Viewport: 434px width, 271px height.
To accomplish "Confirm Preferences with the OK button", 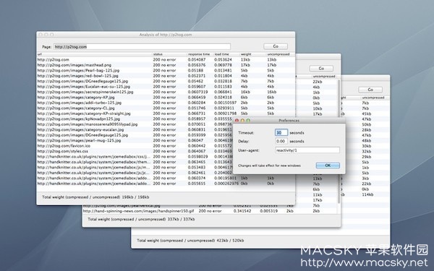I will tap(328, 165).
